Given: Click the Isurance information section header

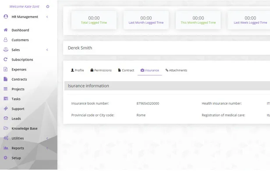Looking at the screenshot, I should coord(167,86).
